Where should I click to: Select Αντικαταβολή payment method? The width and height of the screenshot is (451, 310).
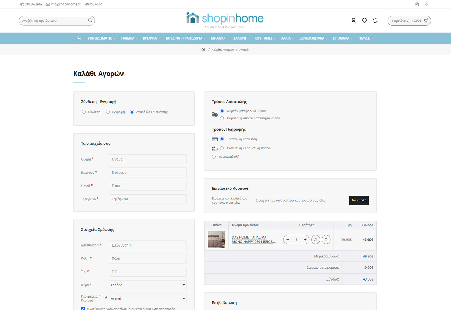coord(214,157)
